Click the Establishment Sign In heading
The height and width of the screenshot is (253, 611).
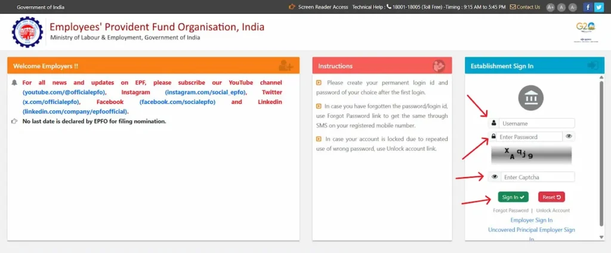point(502,66)
